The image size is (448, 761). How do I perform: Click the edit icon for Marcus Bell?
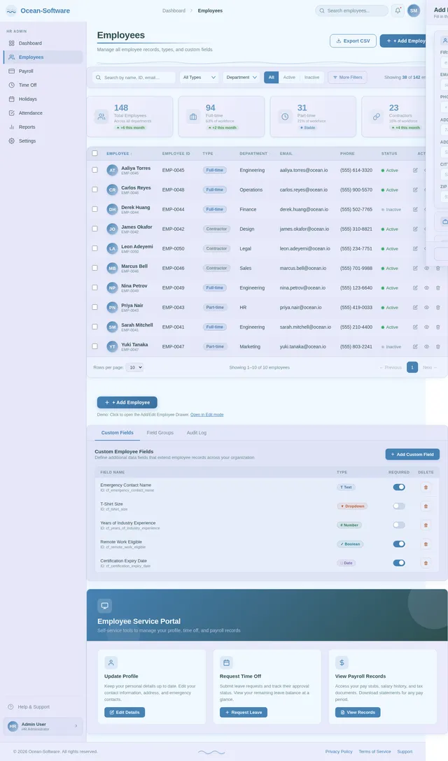415,268
